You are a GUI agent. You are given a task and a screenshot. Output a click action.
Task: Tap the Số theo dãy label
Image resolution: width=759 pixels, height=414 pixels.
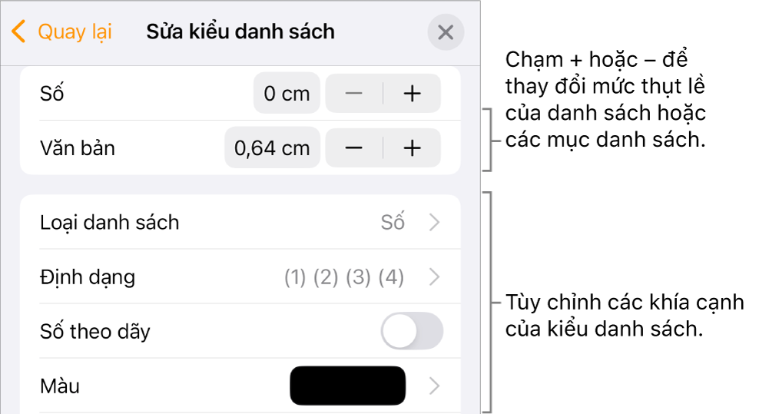click(x=94, y=332)
